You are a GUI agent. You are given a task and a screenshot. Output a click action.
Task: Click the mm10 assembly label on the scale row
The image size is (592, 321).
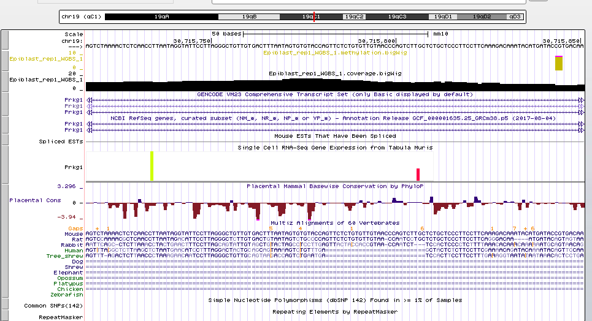coord(440,34)
